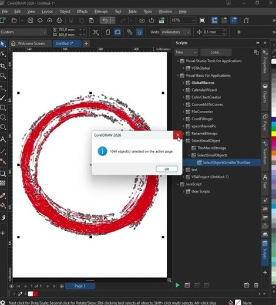The image size is (276, 305).
Task: Collapse Visual Studio Tools for Applications node
Action: (177, 61)
